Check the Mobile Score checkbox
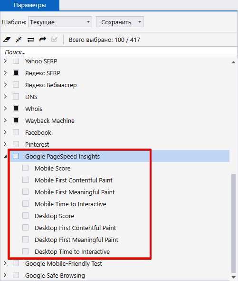This screenshot has height=281, width=238. (x=25, y=168)
